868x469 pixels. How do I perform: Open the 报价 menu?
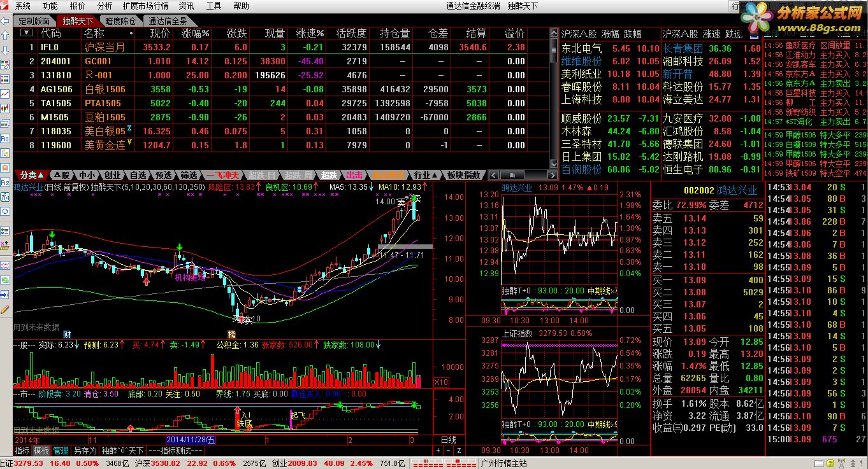point(77,6)
